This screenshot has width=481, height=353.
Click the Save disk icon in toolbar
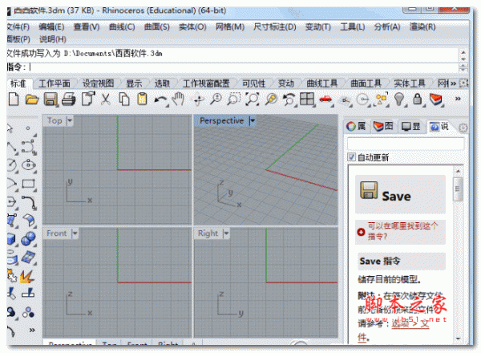click(51, 99)
